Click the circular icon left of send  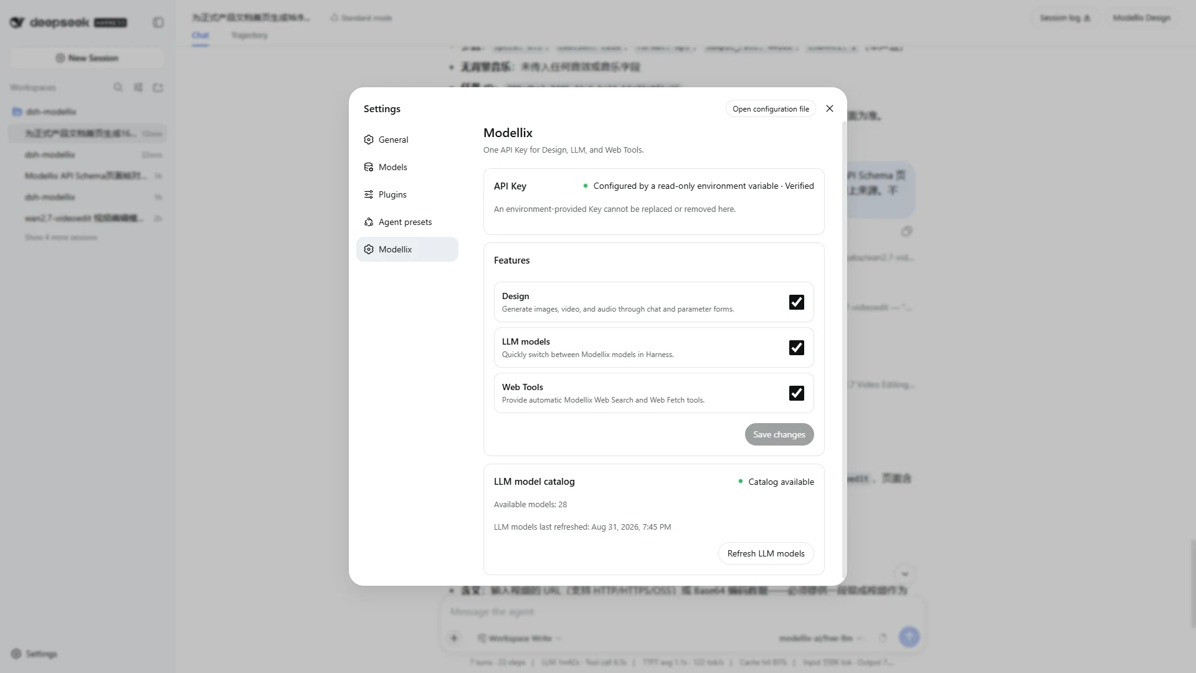tap(883, 637)
